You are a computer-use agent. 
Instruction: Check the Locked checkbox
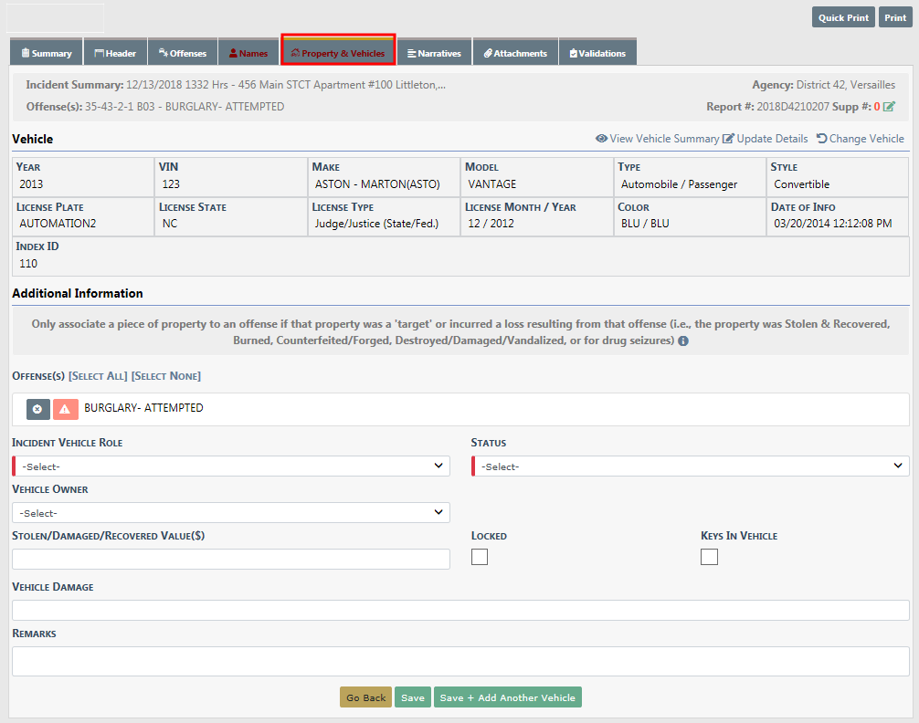tap(480, 557)
